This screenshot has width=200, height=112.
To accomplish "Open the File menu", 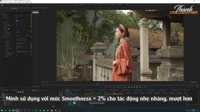I will point(1,2).
